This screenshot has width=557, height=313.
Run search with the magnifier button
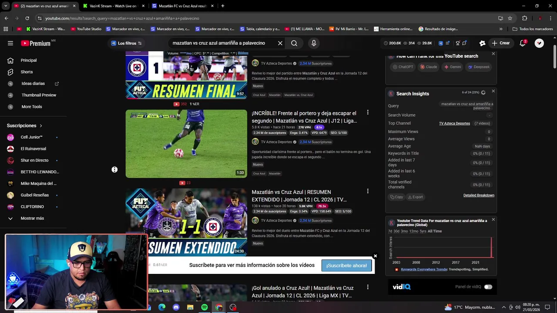click(x=294, y=43)
